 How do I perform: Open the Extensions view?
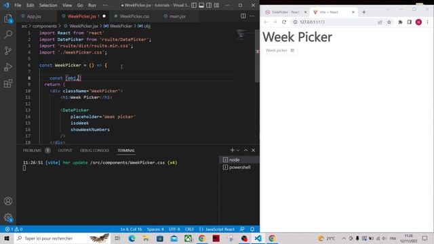(8, 83)
